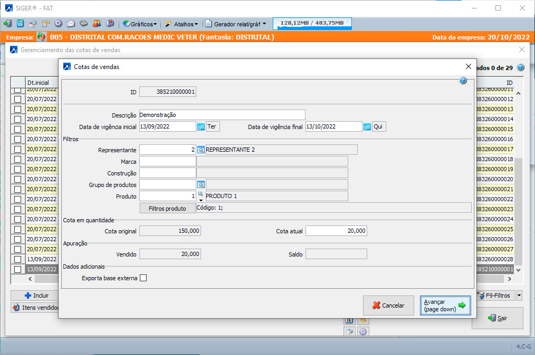The height and width of the screenshot is (355, 535).
Task: Check the Exporta base externa checkbox
Action: [x=143, y=278]
